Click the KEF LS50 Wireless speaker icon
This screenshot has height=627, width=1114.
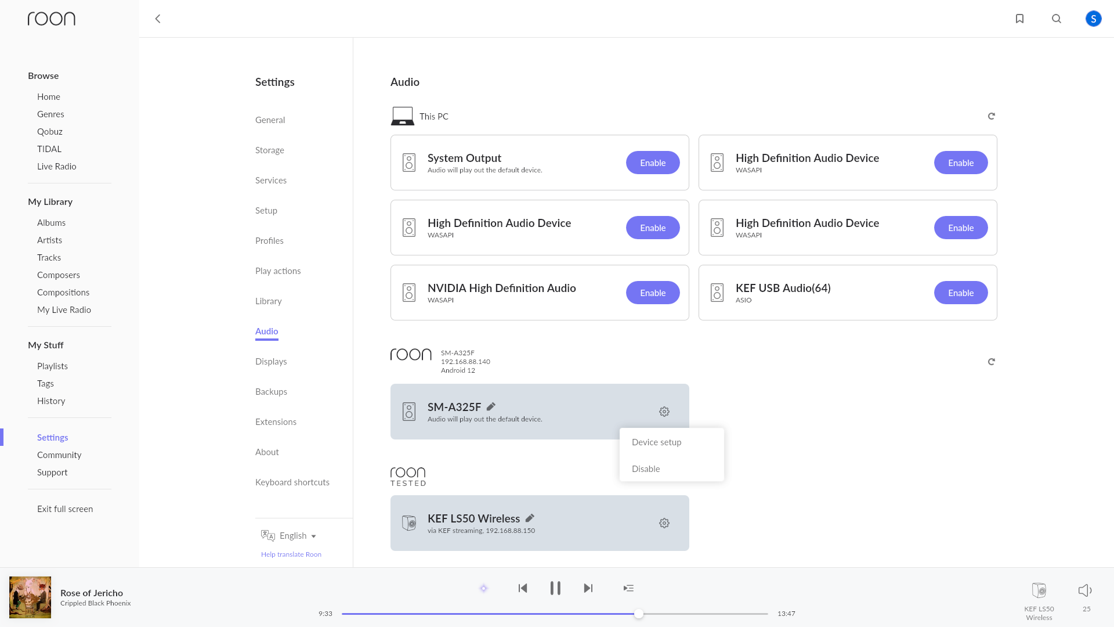coord(409,523)
